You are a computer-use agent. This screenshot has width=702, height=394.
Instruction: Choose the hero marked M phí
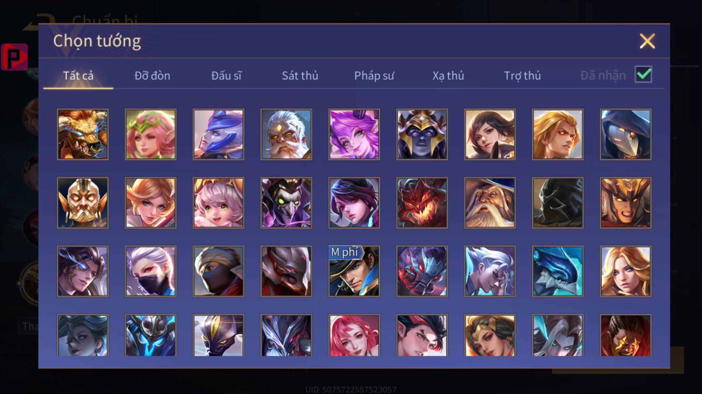coord(354,271)
